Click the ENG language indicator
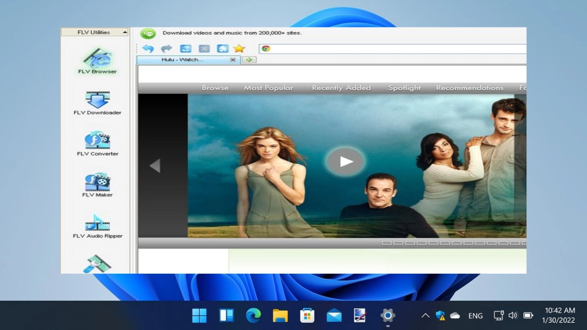The width and height of the screenshot is (587, 330). (x=476, y=315)
